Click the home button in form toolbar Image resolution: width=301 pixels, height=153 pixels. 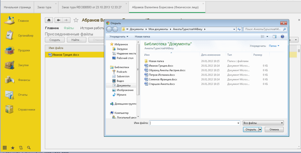[x=49, y=20]
